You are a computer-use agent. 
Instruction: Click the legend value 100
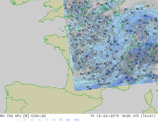coord(76,120)
